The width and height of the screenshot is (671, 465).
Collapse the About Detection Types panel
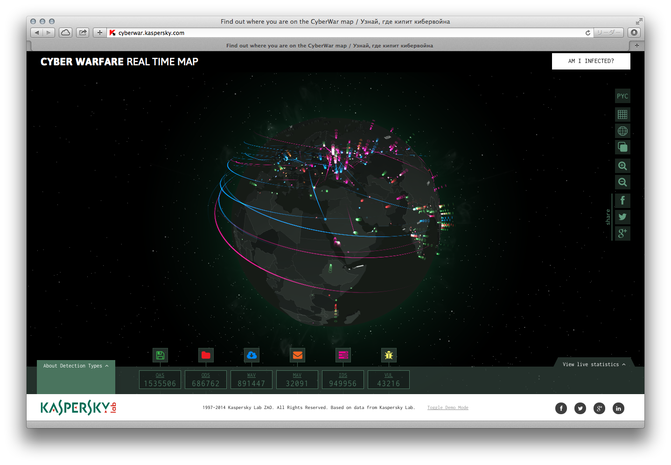point(76,366)
